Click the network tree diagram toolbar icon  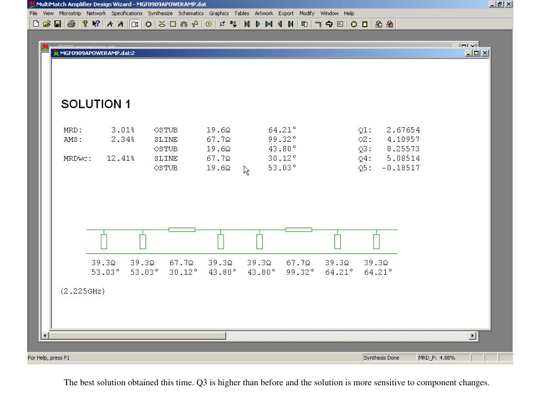184,24
